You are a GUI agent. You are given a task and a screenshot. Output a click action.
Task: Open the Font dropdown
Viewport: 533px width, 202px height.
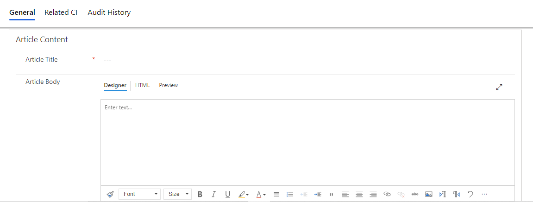(x=140, y=194)
